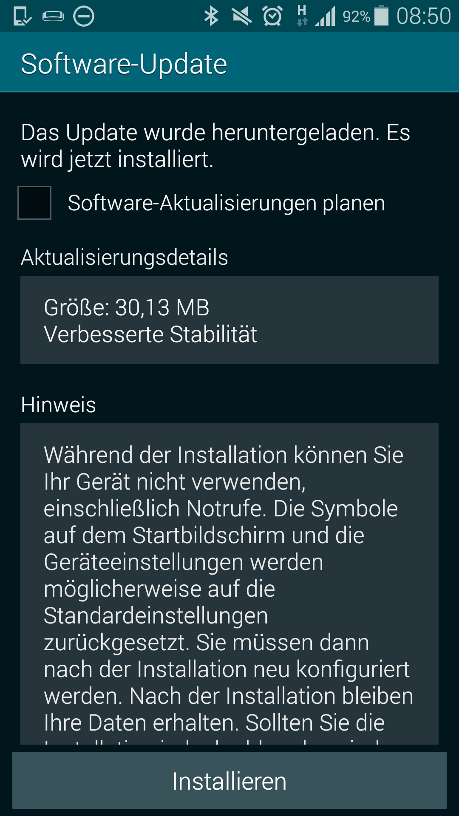Tap the Hinweis section heading
Screen dimensions: 459x816
pyautogui.click(x=58, y=405)
